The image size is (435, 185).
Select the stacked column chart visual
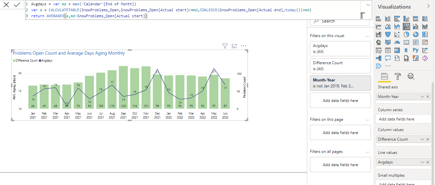point(388,19)
